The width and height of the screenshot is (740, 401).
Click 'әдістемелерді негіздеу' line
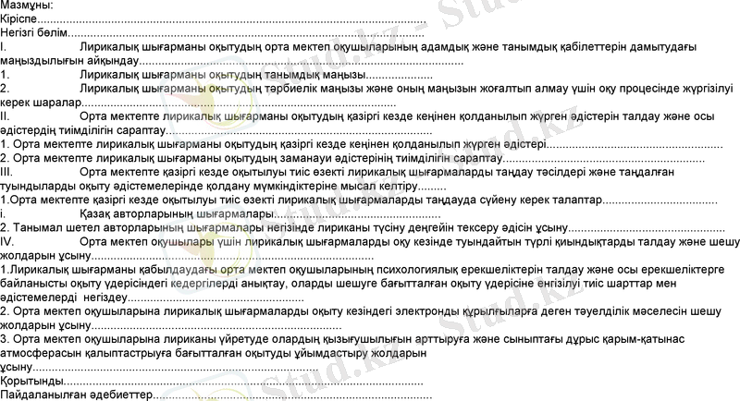[152, 298]
